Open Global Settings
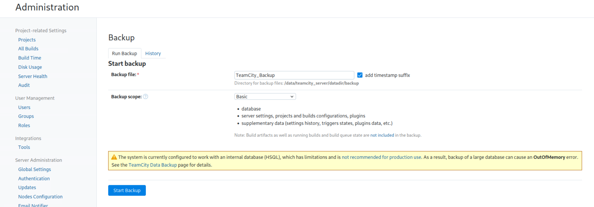Image resolution: width=594 pixels, height=207 pixels. tap(35, 169)
